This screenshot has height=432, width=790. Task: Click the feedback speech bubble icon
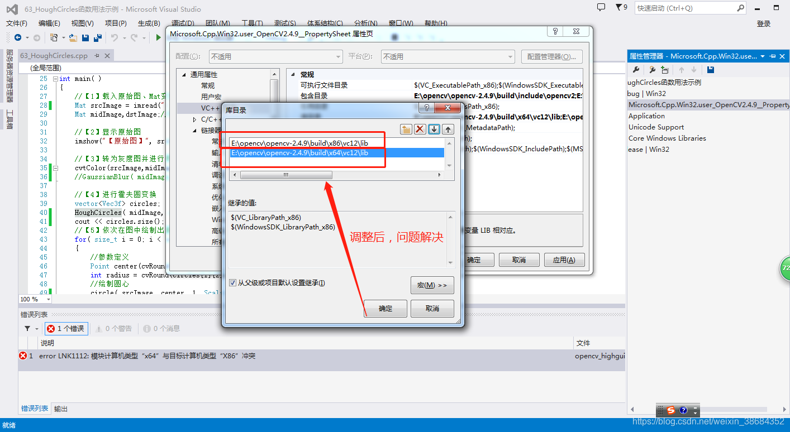tap(601, 7)
